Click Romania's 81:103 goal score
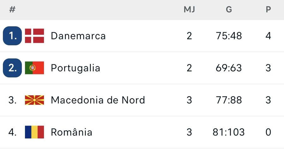 coord(229,132)
